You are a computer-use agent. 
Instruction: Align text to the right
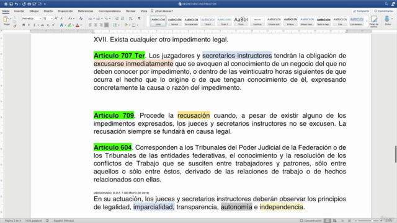click(x=101, y=25)
